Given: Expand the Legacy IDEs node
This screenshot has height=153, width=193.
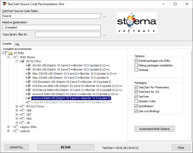Looking at the screenshot, I should pyautogui.click(x=8, y=127).
